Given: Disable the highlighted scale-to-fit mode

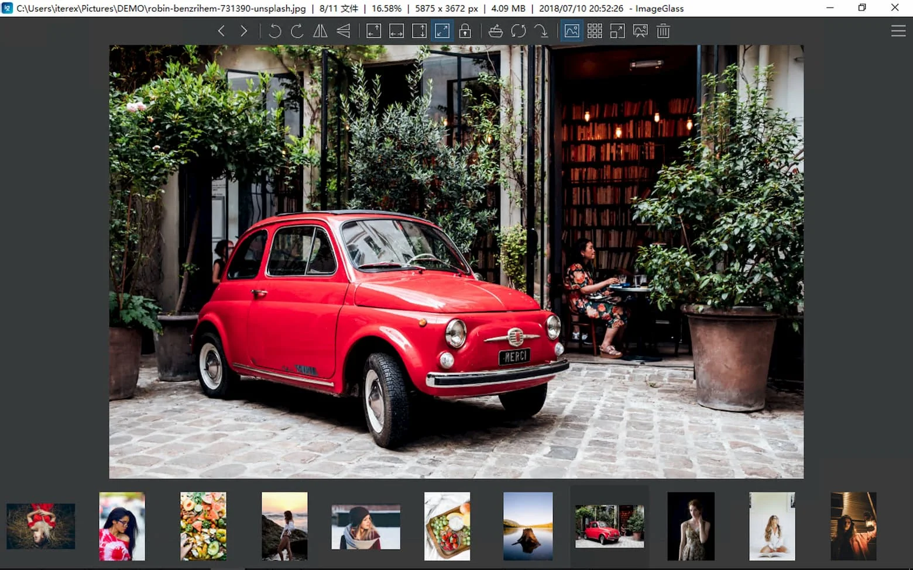Looking at the screenshot, I should (x=442, y=31).
